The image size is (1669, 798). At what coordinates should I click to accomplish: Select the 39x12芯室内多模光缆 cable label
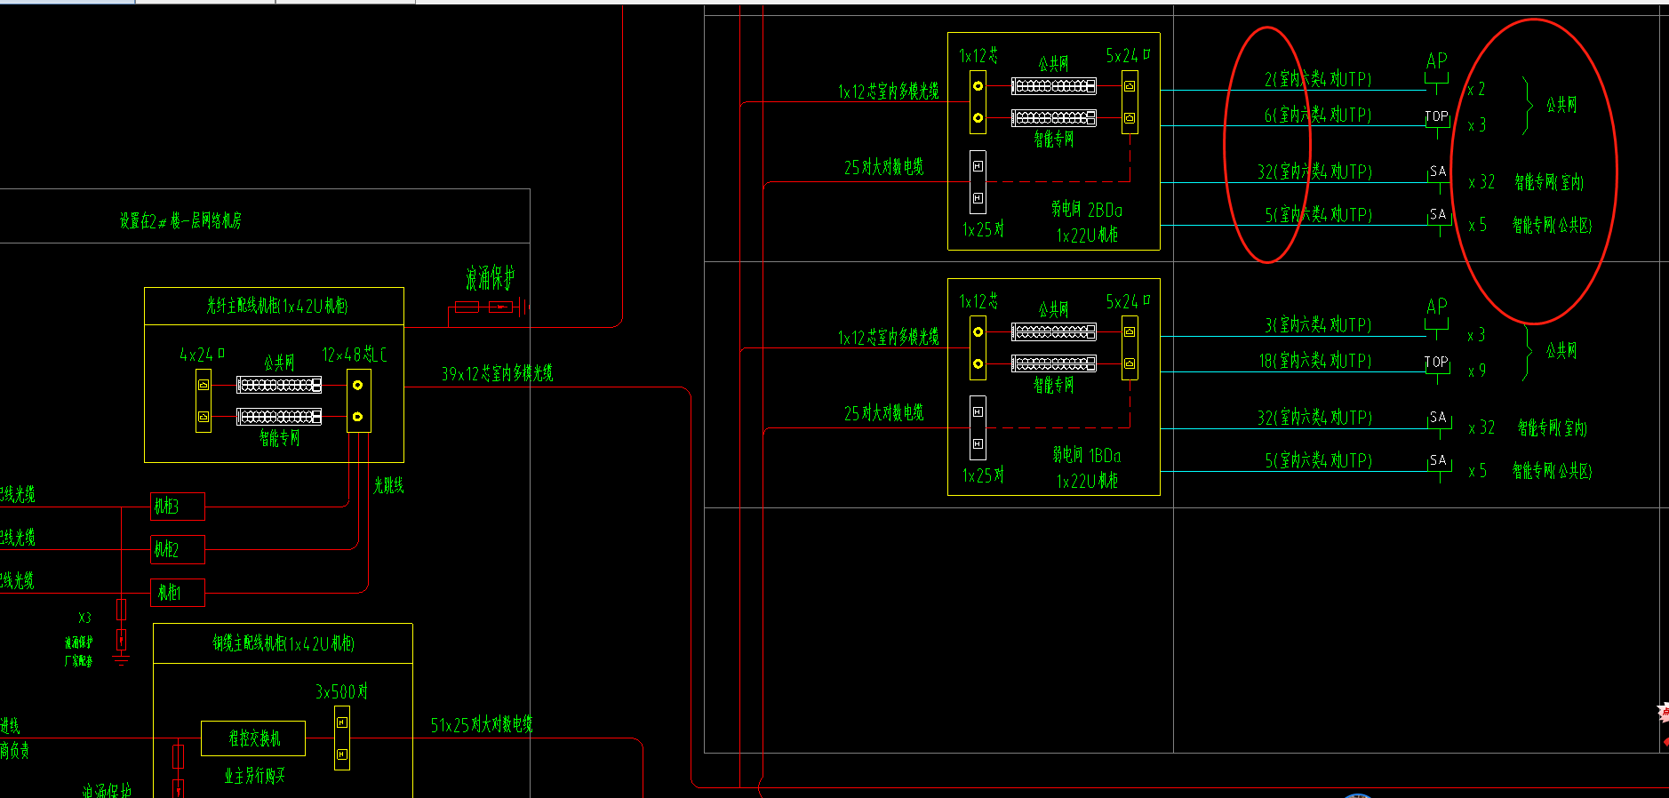pos(497,373)
